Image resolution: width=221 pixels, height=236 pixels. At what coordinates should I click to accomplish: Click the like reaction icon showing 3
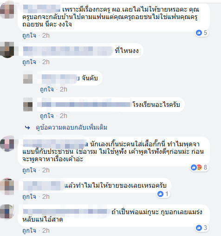coord(199,228)
